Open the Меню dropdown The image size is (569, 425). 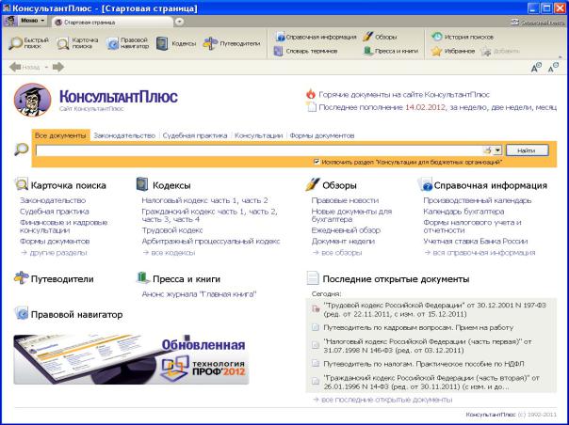[32, 21]
